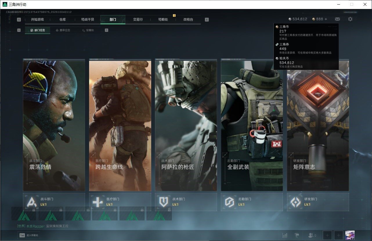Open settings via the gear icon
Viewport: 372px width, 241px height.
coord(350,19)
